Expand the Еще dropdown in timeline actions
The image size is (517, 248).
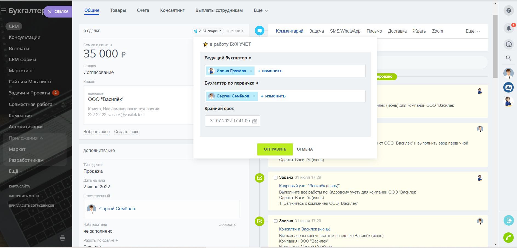(x=473, y=31)
